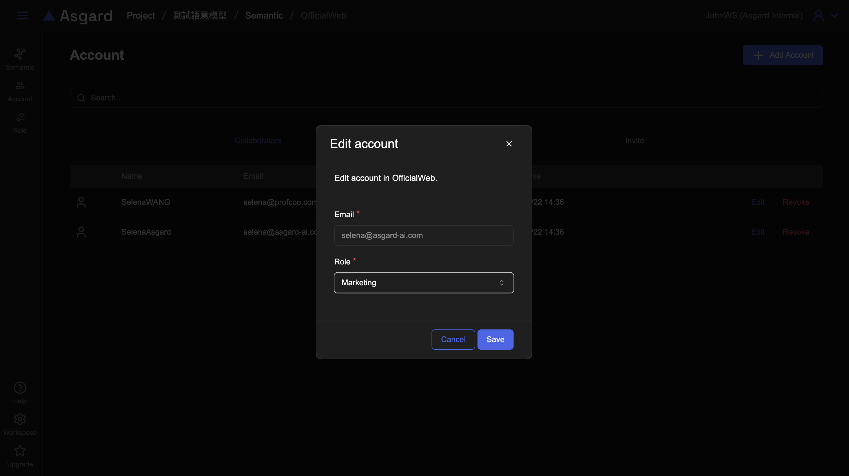Open the user profile dropdown chevron
The image size is (849, 476).
click(834, 15)
